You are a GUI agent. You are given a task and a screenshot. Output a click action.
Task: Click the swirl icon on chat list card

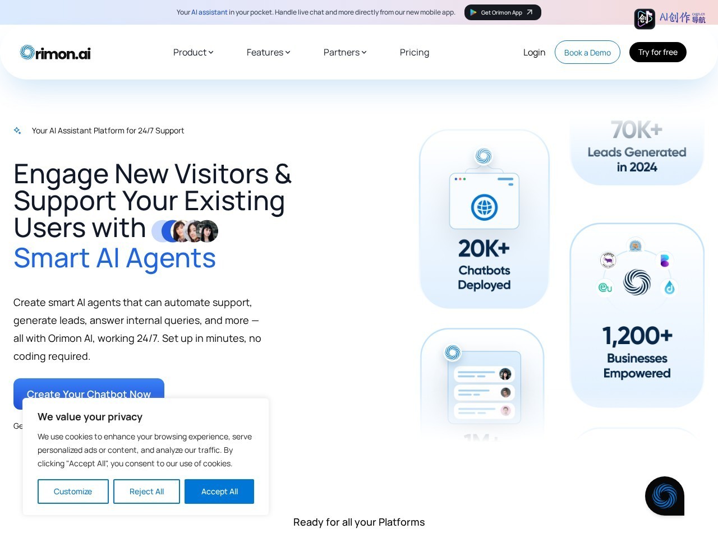(x=453, y=353)
